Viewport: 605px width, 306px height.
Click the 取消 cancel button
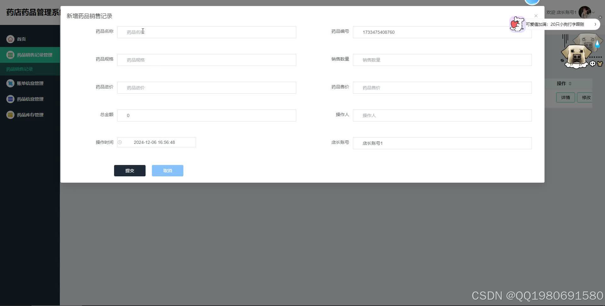pos(168,171)
